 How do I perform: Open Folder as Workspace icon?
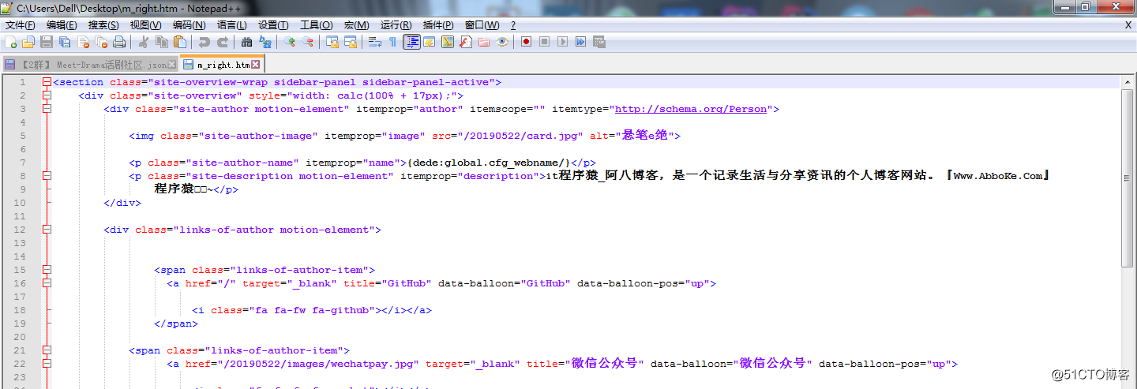point(483,42)
